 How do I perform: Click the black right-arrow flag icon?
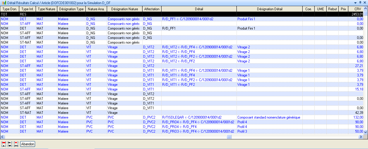tap(10, 142)
